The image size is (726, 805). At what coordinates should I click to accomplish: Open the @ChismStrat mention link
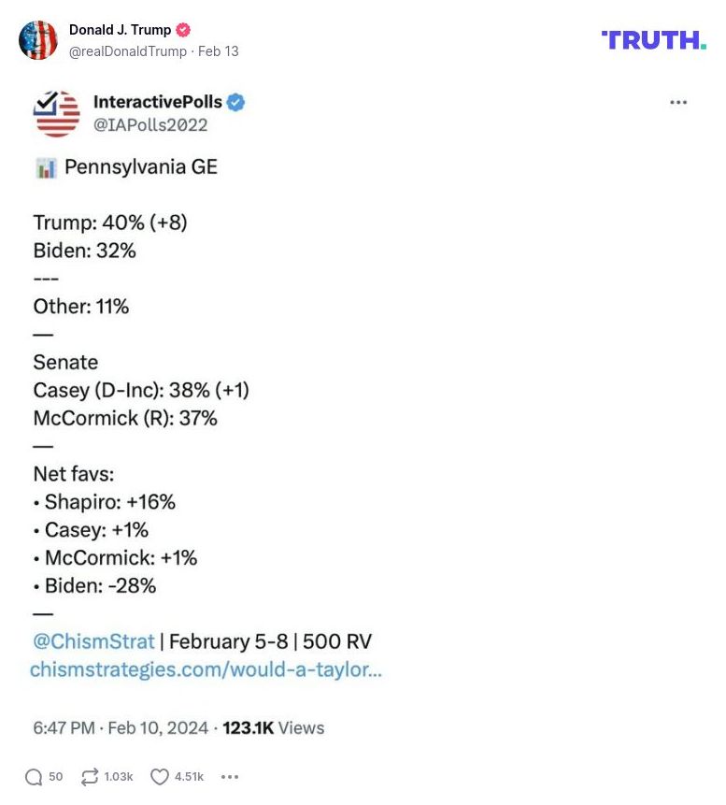pyautogui.click(x=93, y=641)
